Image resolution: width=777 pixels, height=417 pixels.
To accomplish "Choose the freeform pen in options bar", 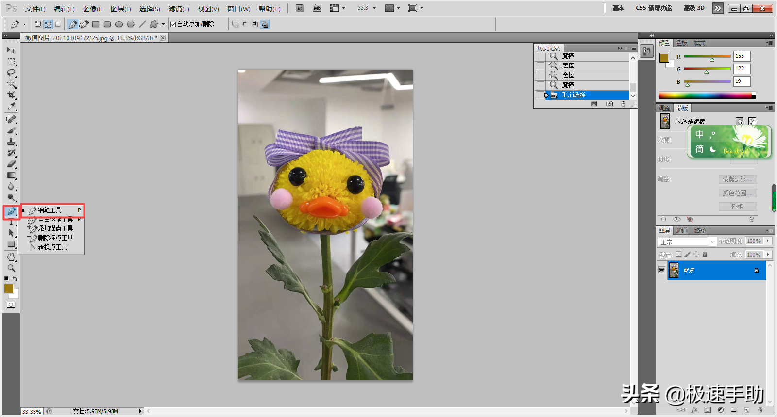I will pyautogui.click(x=84, y=24).
